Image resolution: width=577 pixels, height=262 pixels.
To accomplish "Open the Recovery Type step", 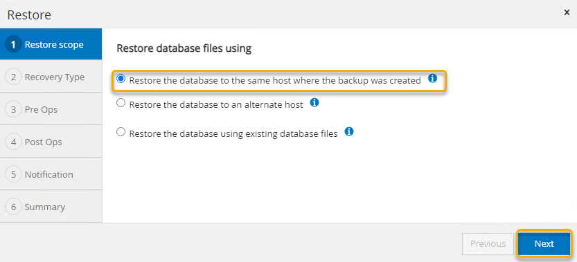I will click(51, 77).
